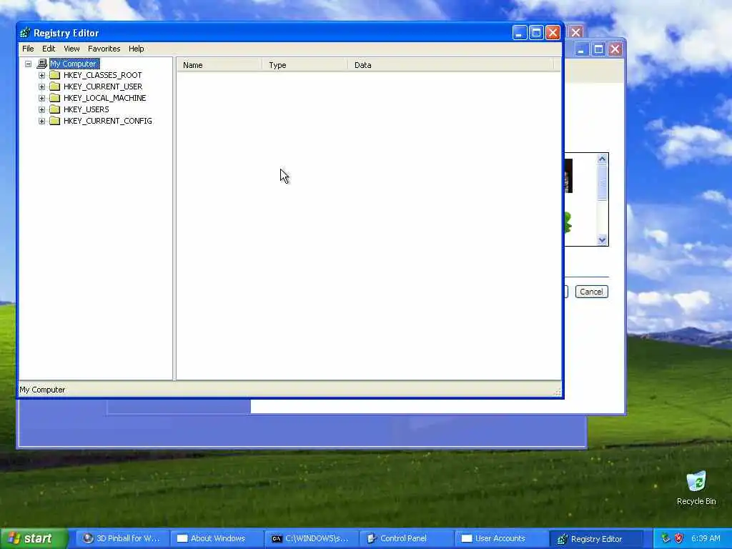Click the Data column header
Image resolution: width=732 pixels, height=549 pixels.
click(x=450, y=65)
